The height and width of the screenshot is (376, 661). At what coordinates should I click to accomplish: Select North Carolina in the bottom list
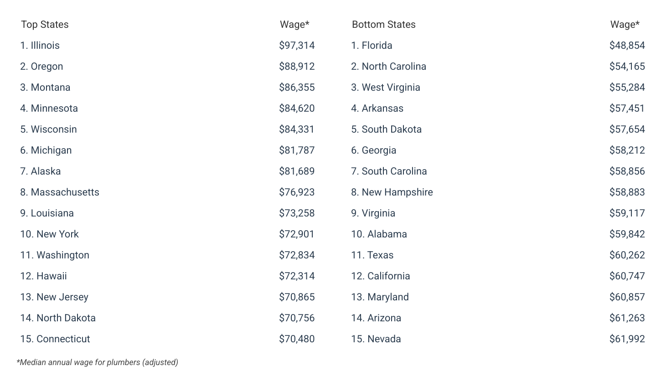(389, 67)
